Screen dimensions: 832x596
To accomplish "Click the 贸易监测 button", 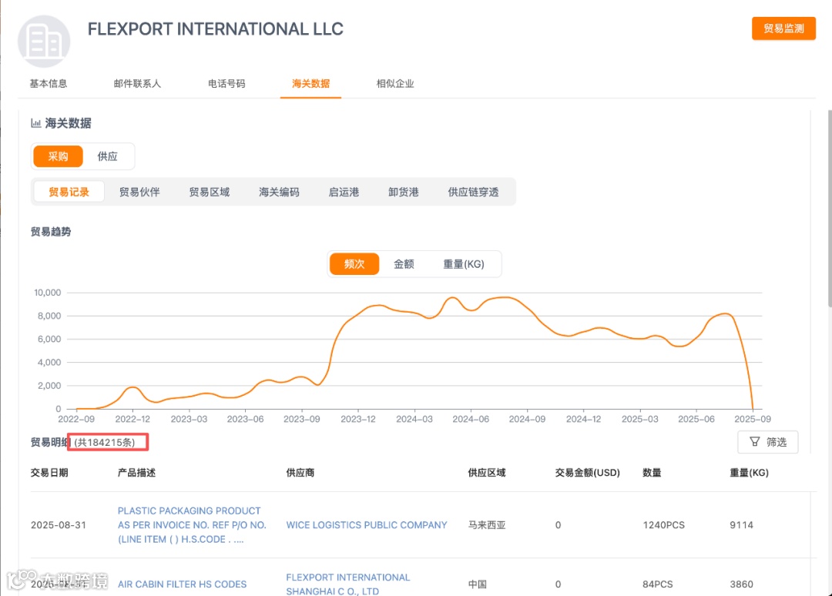I will tap(783, 28).
